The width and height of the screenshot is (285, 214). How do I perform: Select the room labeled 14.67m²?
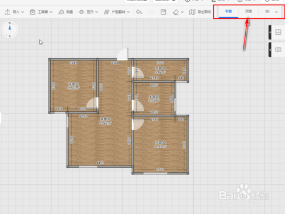(x=160, y=144)
